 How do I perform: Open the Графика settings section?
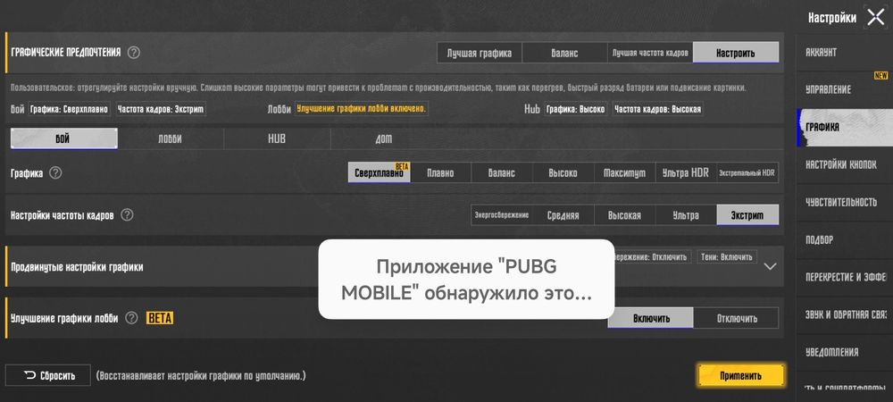tap(845, 128)
